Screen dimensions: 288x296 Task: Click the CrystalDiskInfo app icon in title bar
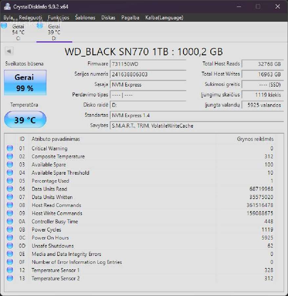pos(7,7)
